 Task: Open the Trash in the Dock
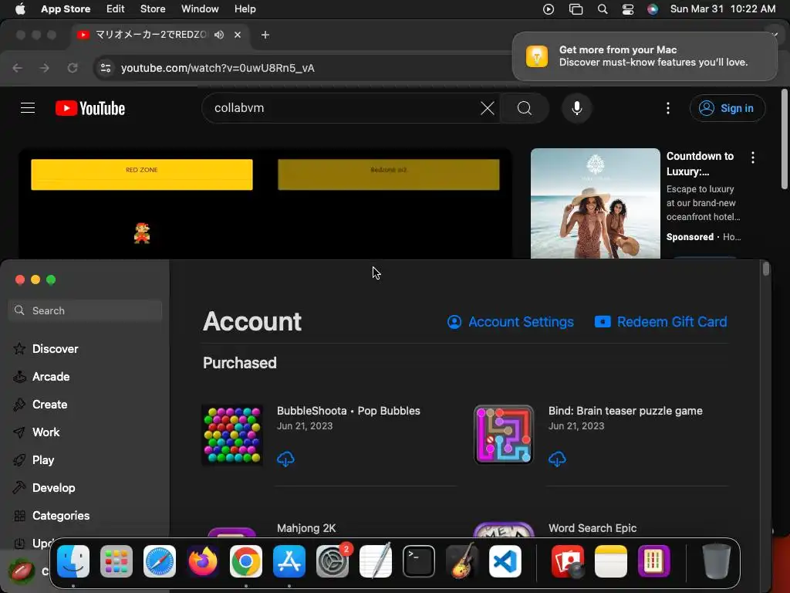[x=717, y=561]
